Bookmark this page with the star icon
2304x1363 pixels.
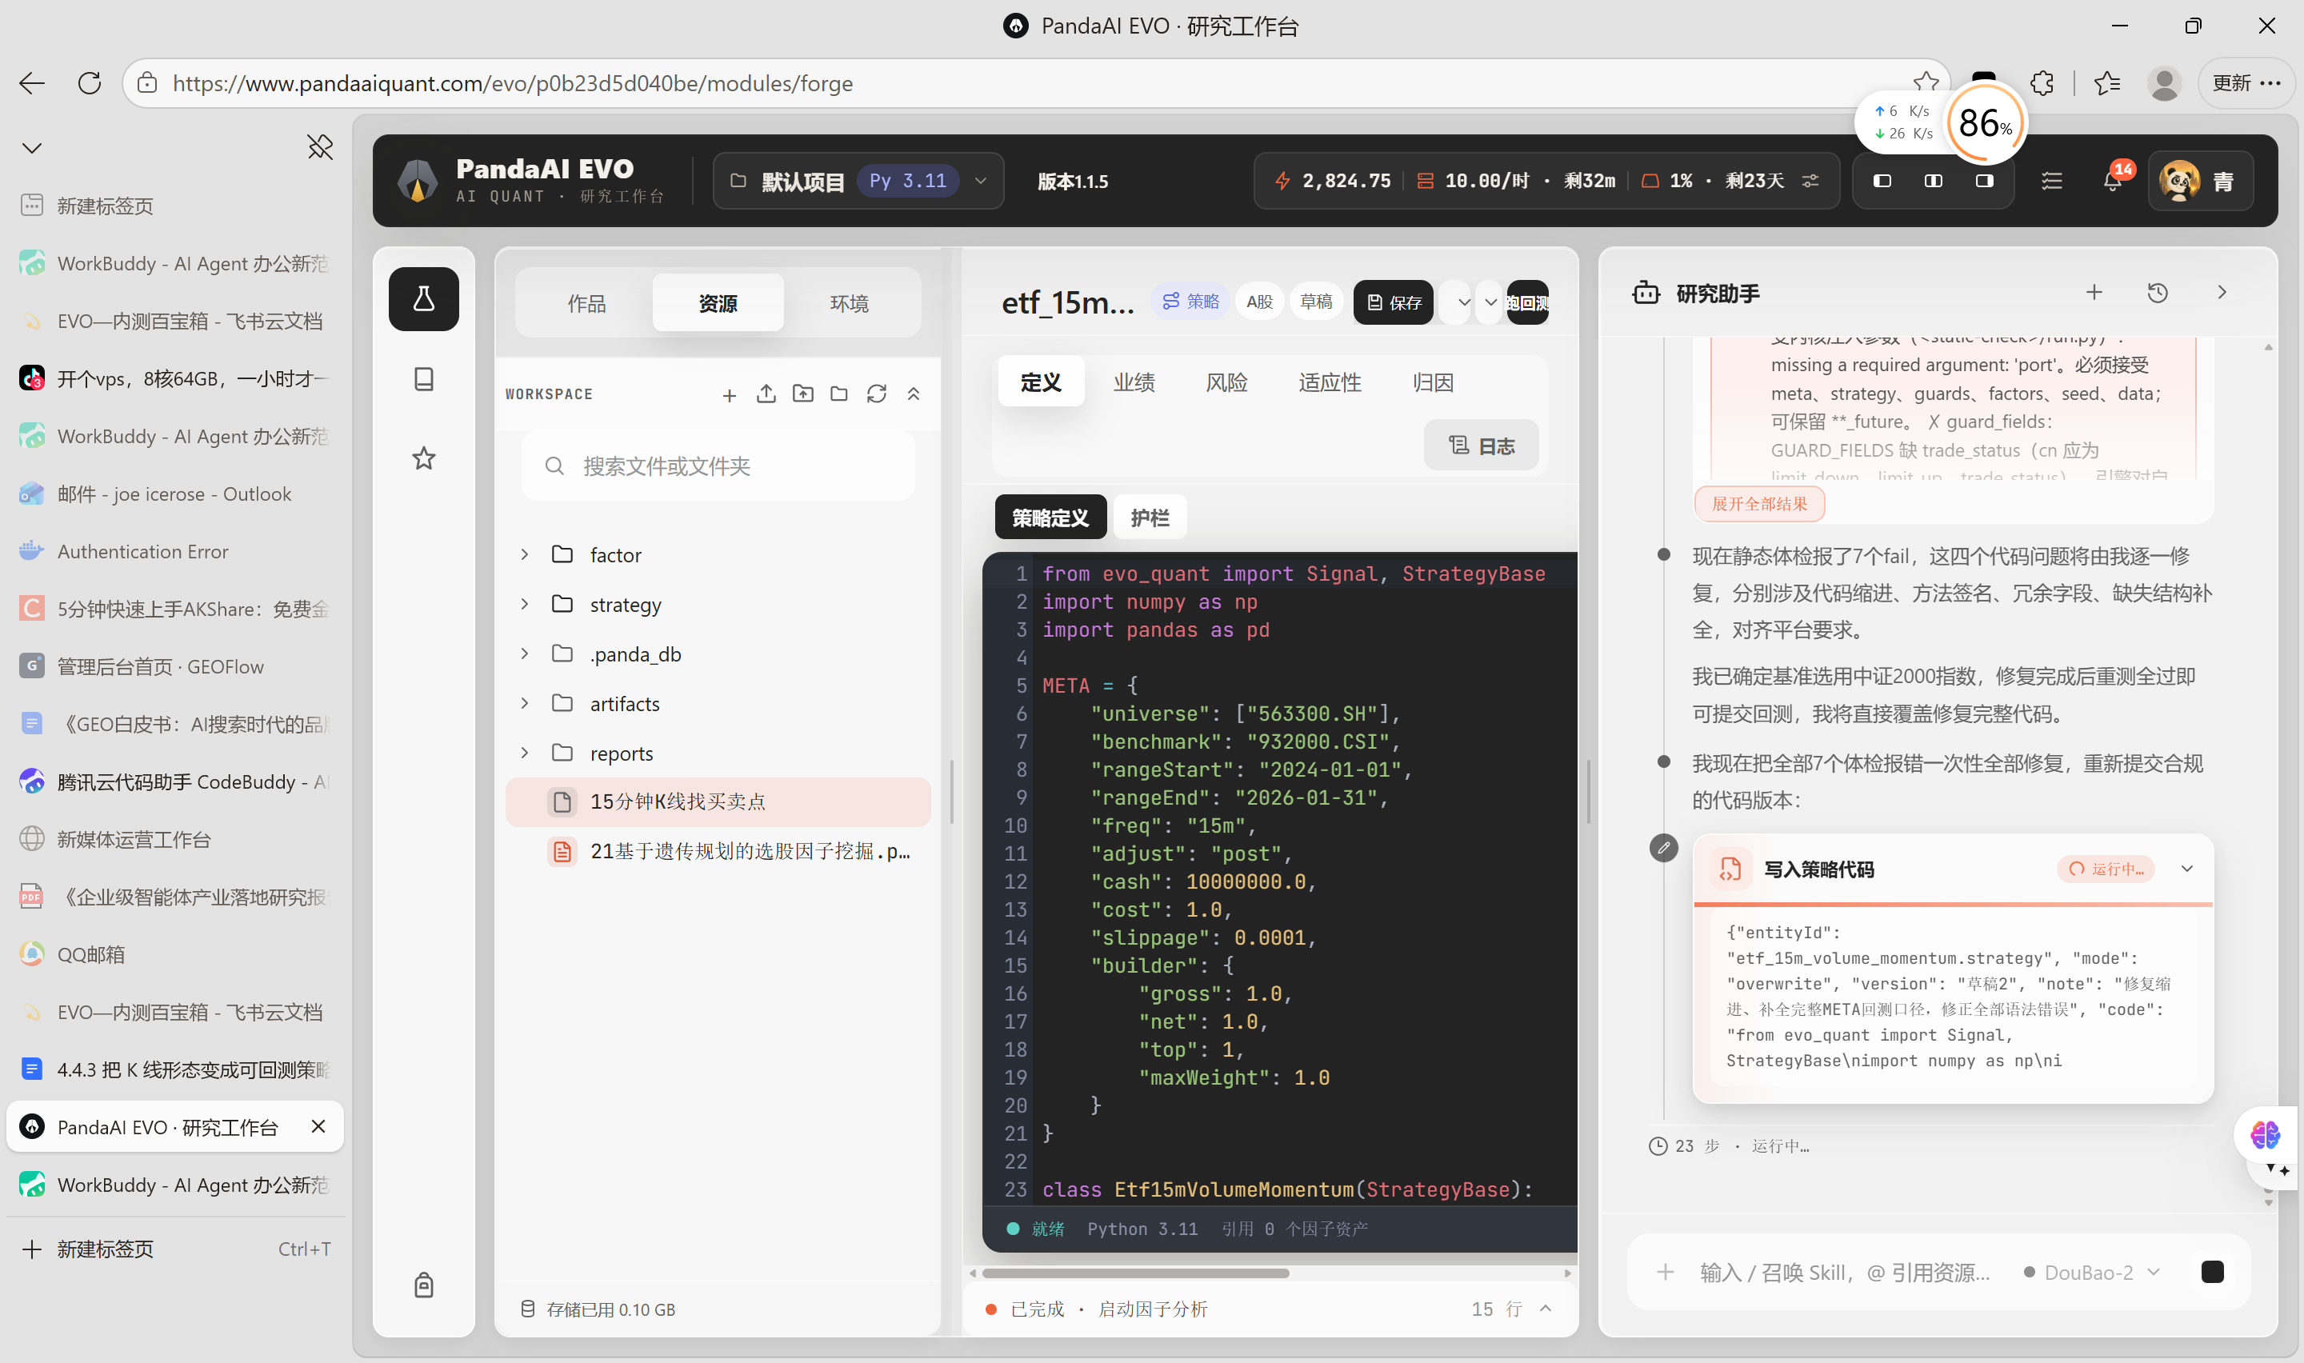coord(1926,83)
